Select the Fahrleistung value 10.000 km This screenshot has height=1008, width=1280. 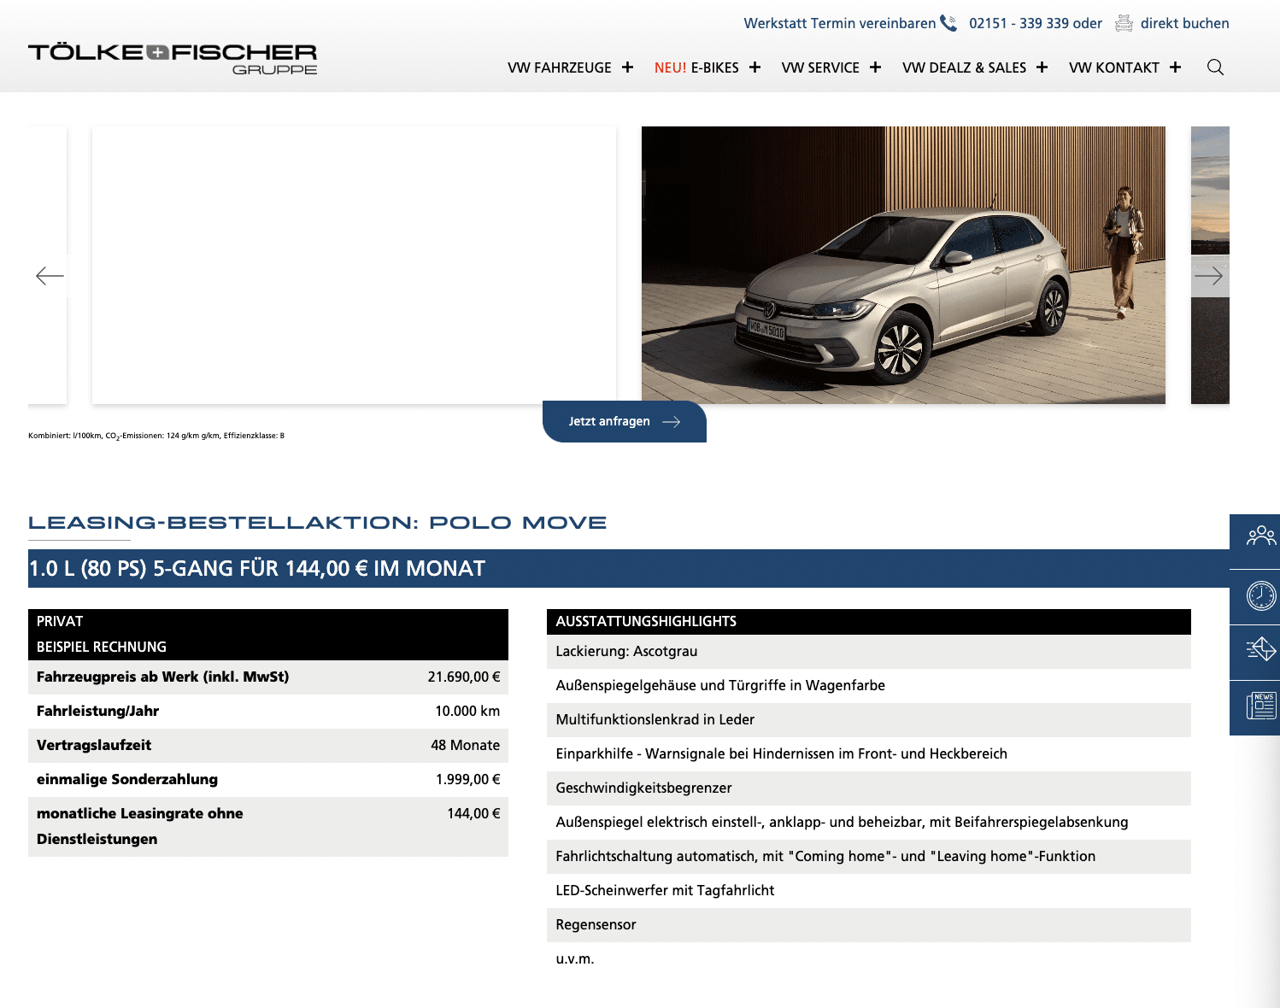click(467, 711)
